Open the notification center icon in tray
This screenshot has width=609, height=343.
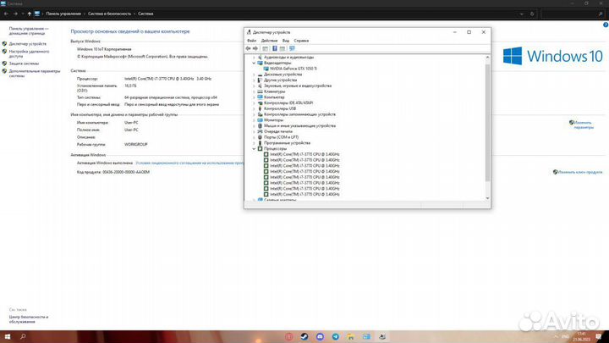599,337
